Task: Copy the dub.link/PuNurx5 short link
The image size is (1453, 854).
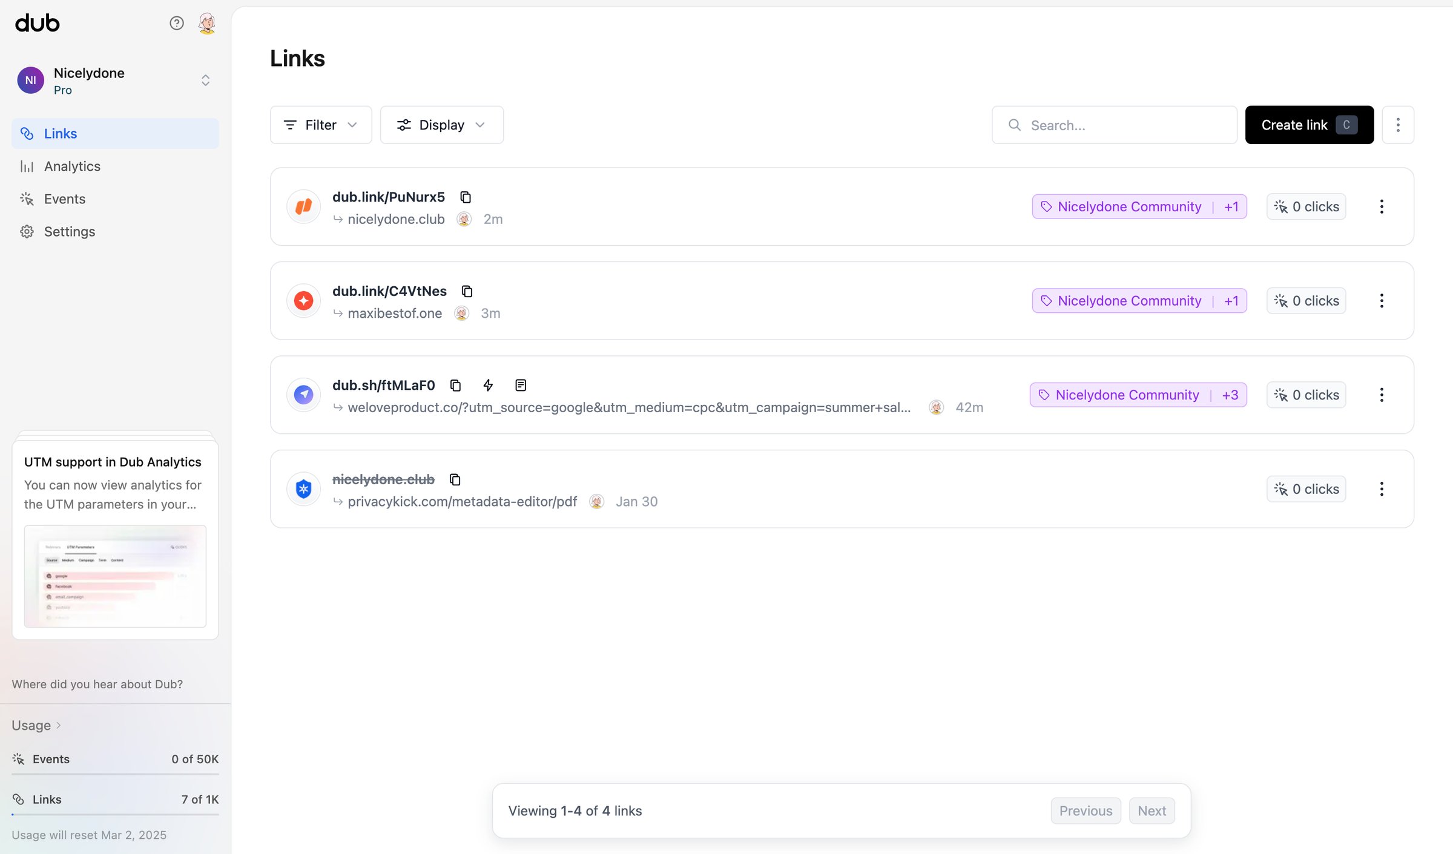Action: tap(466, 197)
